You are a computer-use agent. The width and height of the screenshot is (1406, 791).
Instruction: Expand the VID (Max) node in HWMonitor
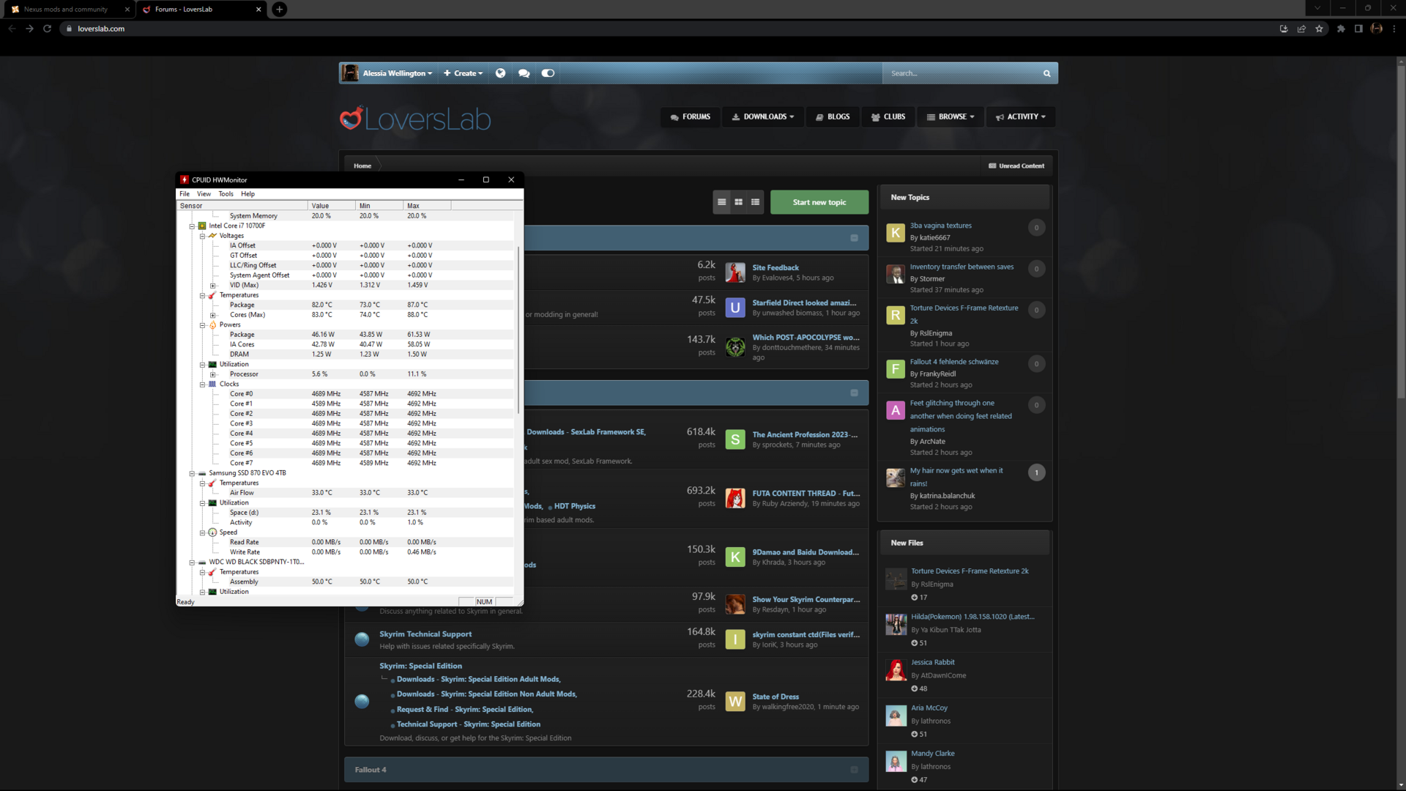point(213,286)
